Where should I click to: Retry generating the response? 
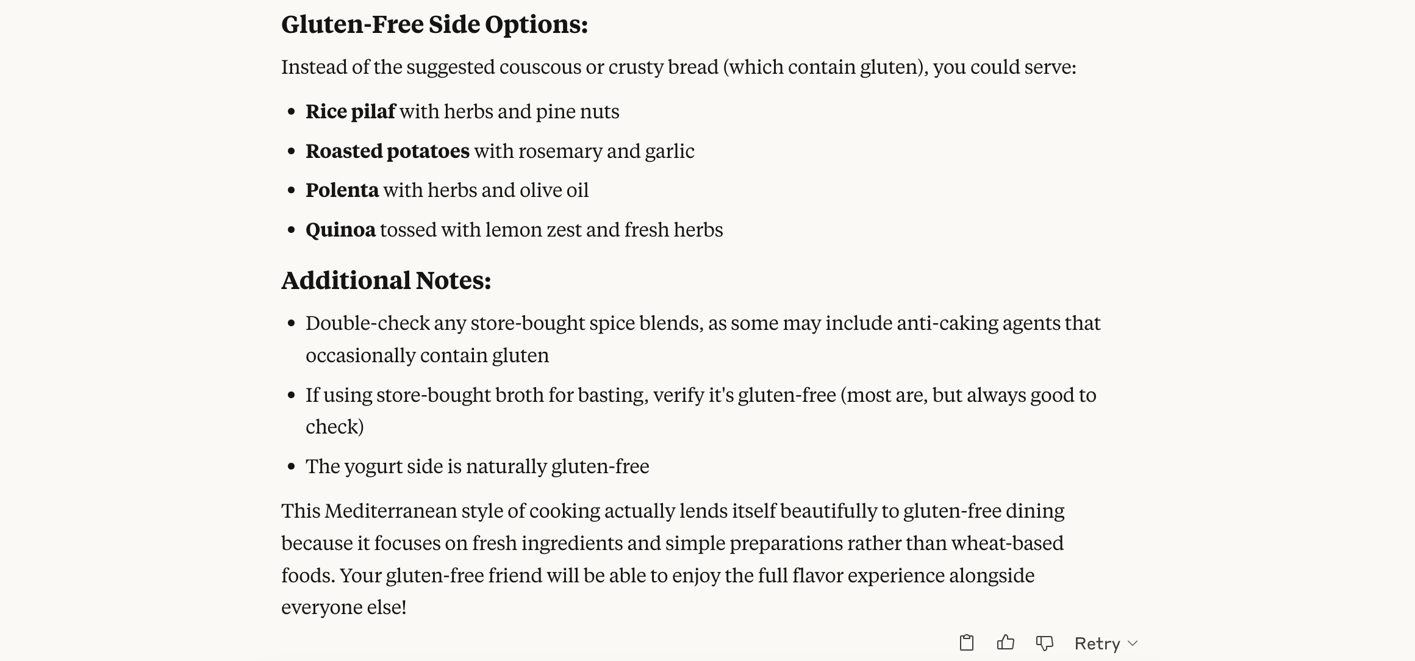point(1097,643)
